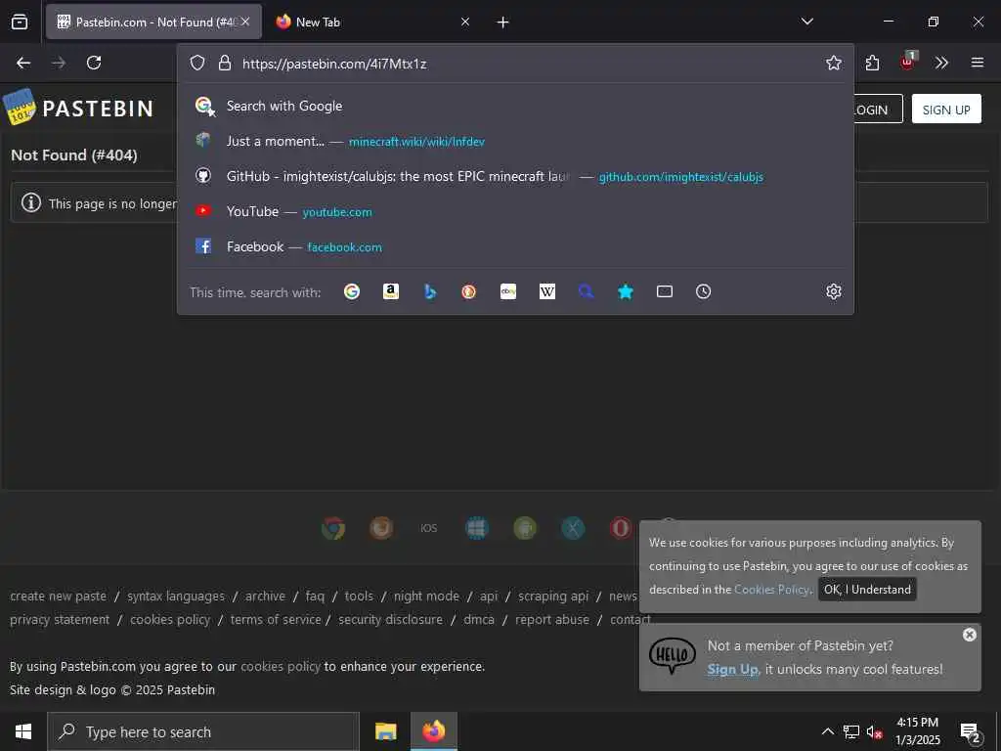Click the blue magnifier search engine icon

(x=587, y=291)
